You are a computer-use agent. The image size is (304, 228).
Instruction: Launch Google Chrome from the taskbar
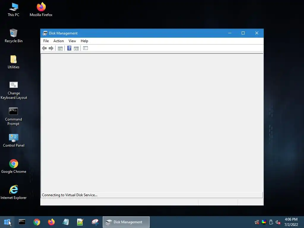(37, 222)
